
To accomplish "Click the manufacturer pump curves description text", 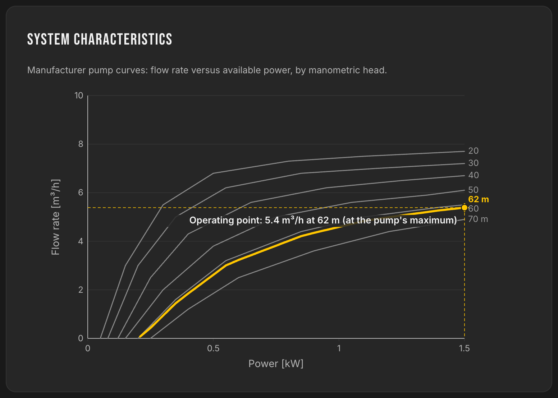I will pos(207,70).
